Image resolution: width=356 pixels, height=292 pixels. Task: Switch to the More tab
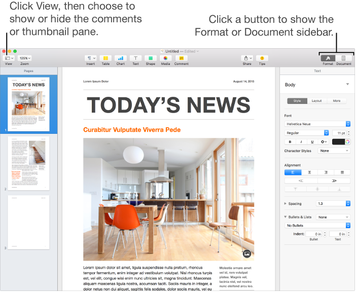click(337, 101)
